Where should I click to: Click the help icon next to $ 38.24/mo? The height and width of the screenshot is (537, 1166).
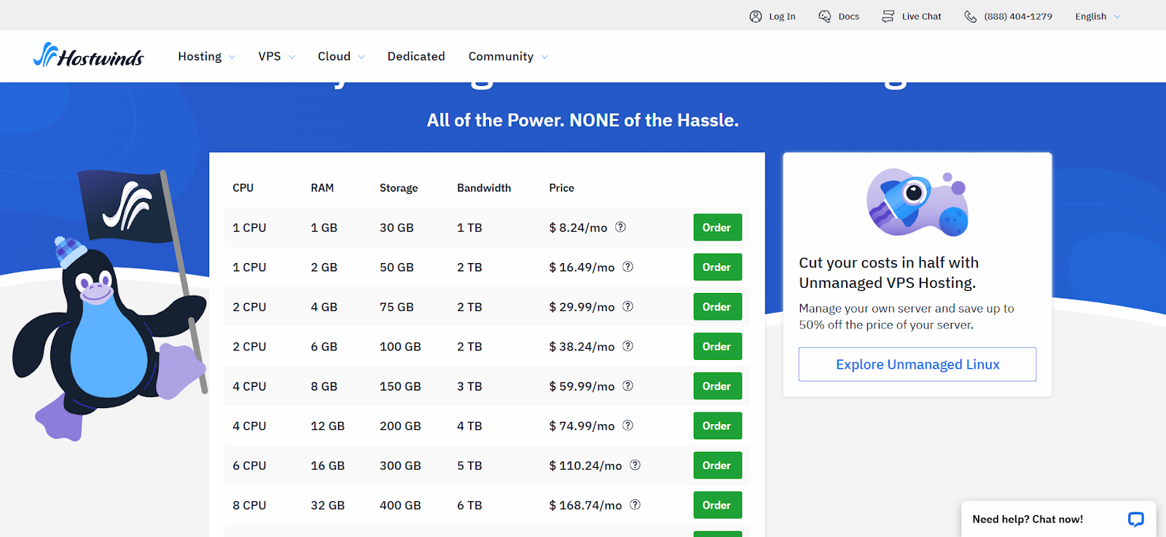[x=627, y=346]
